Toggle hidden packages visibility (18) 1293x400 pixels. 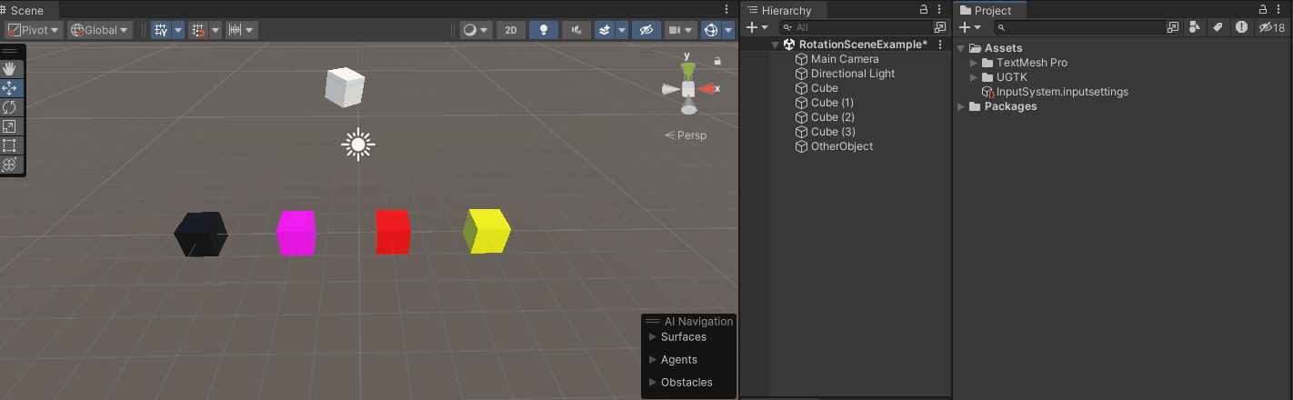(x=1272, y=28)
